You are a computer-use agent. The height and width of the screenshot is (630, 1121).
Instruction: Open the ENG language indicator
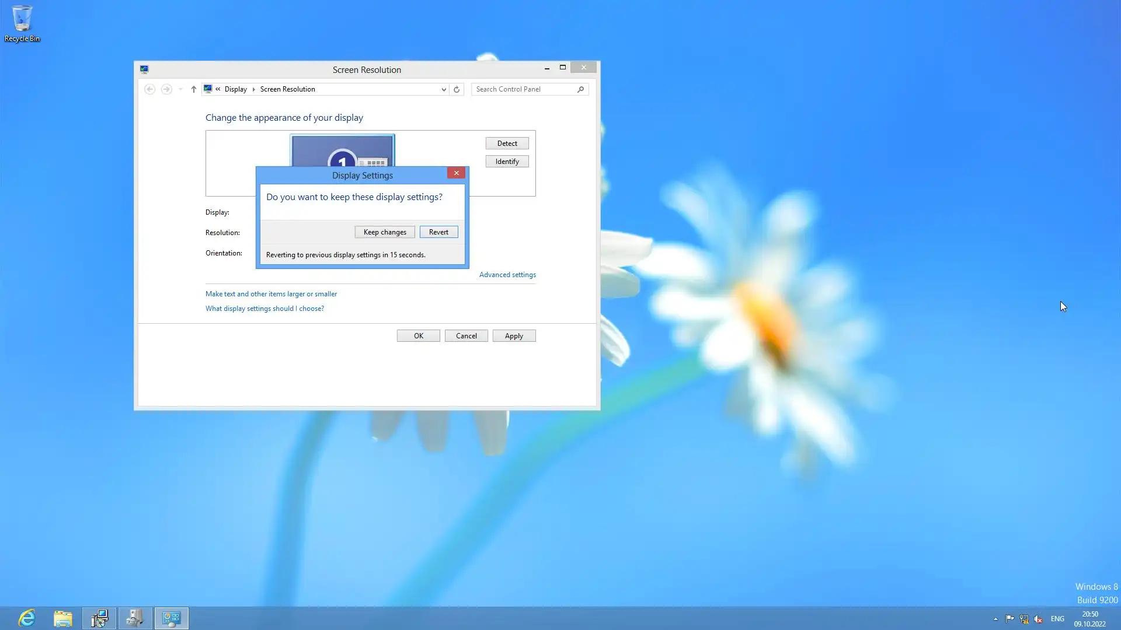tap(1057, 619)
